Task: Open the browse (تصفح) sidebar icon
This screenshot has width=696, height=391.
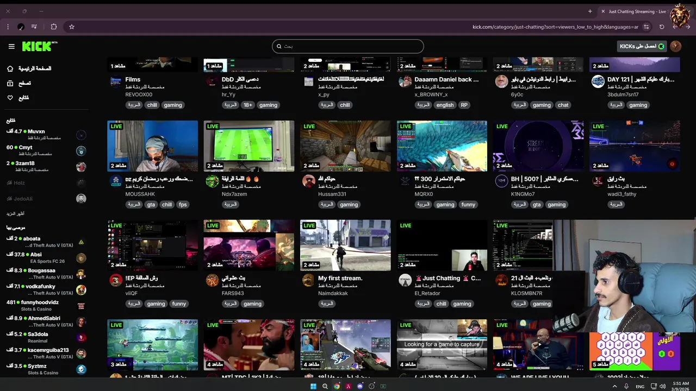Action: 10,83
